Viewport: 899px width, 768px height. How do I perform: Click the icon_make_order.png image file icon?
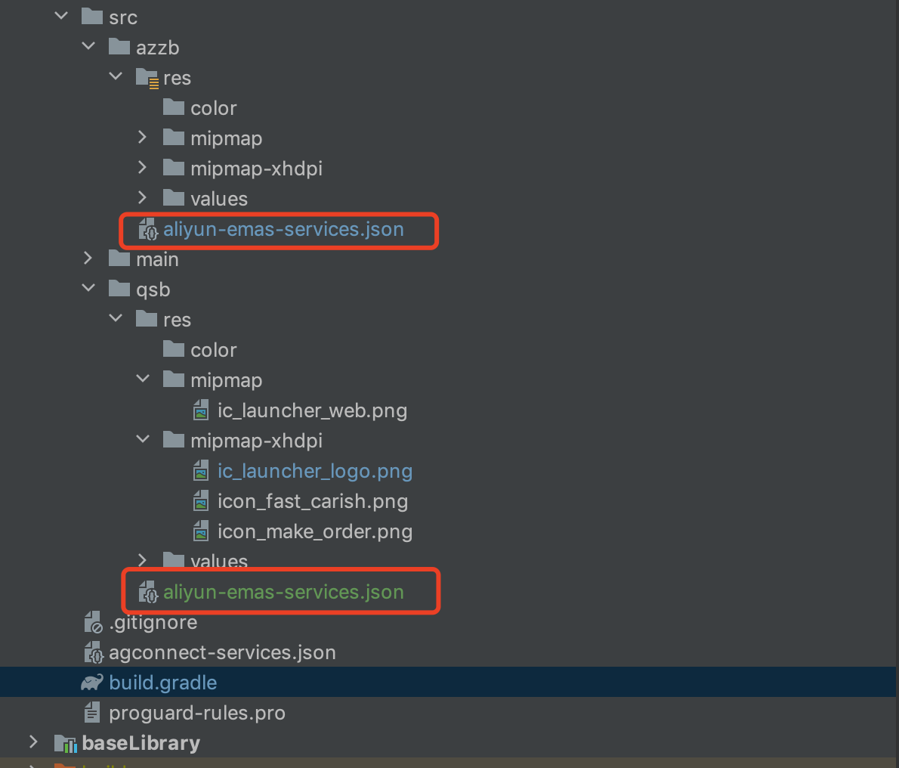(201, 531)
